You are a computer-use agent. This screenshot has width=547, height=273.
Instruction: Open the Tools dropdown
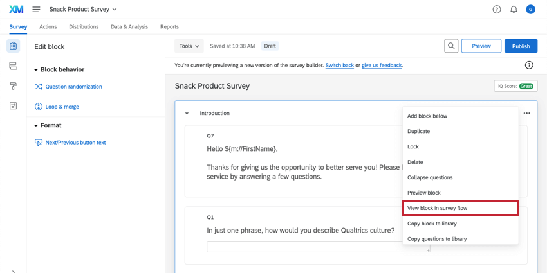(189, 46)
